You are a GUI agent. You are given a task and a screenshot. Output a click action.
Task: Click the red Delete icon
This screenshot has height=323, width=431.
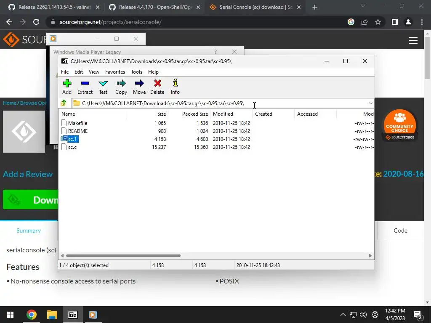click(157, 83)
